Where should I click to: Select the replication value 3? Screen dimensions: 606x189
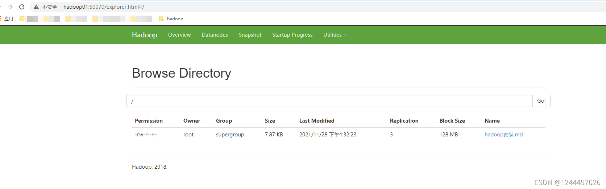coord(391,135)
